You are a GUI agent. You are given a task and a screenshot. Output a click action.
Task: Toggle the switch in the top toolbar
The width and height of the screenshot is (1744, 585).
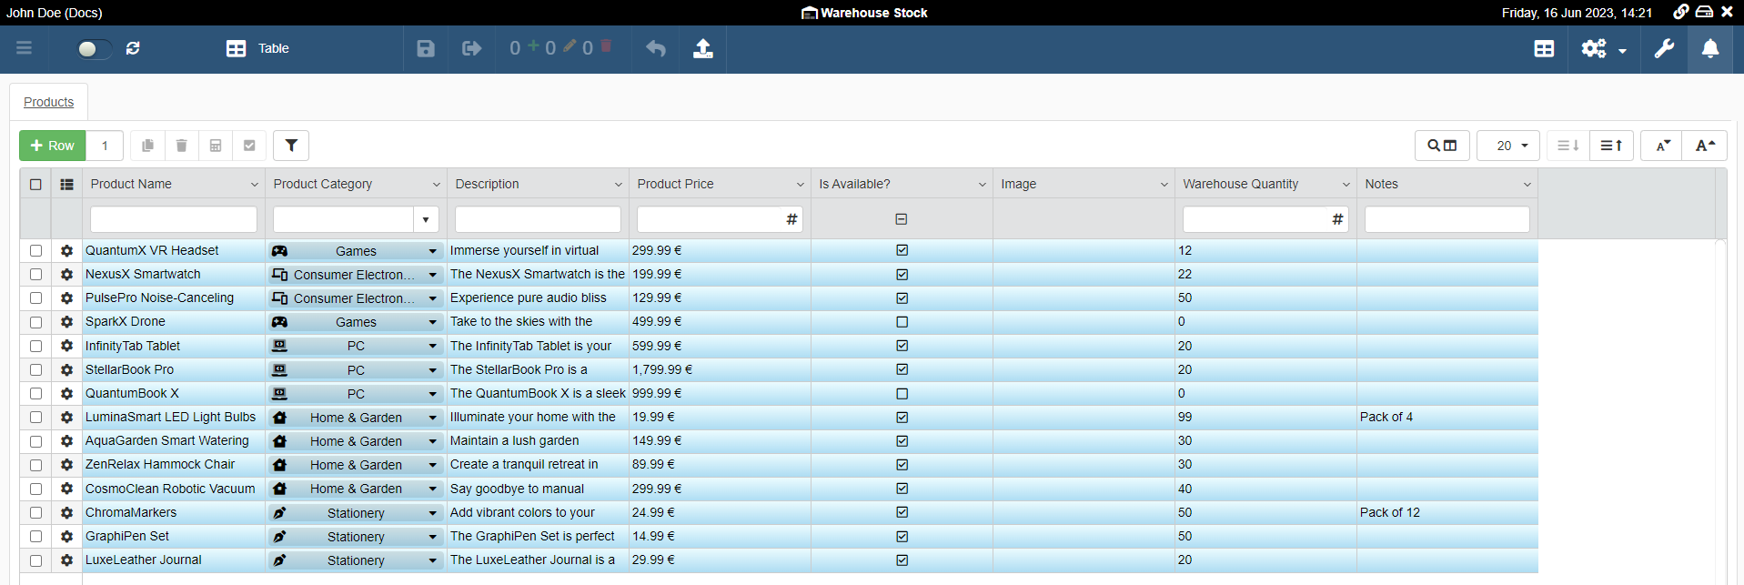click(x=94, y=49)
